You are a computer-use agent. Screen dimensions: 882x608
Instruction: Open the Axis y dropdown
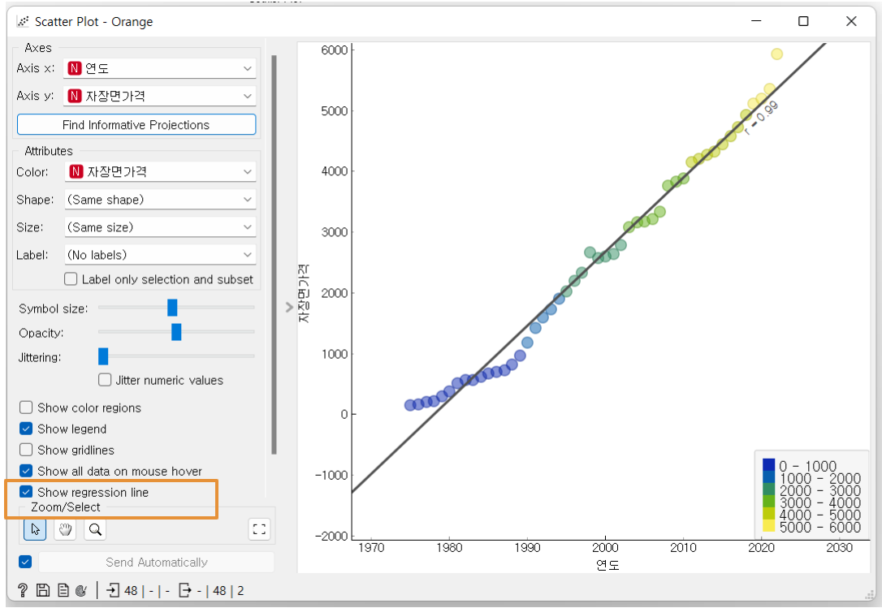point(160,96)
